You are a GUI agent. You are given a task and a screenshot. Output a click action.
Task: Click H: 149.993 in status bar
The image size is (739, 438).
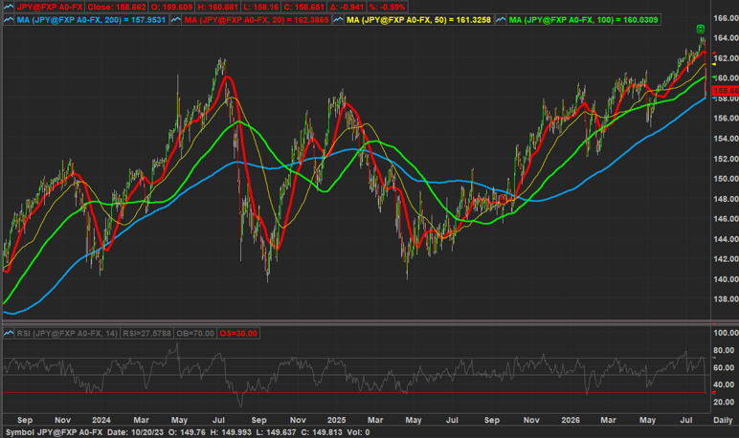tap(231, 432)
